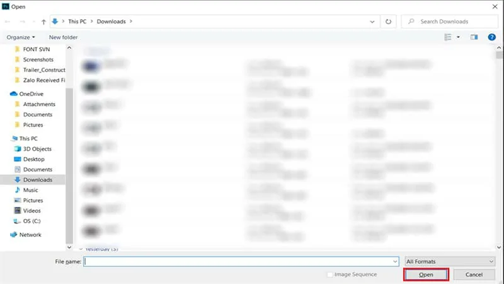Select OneDrive cloud icon in sidebar

[13, 94]
